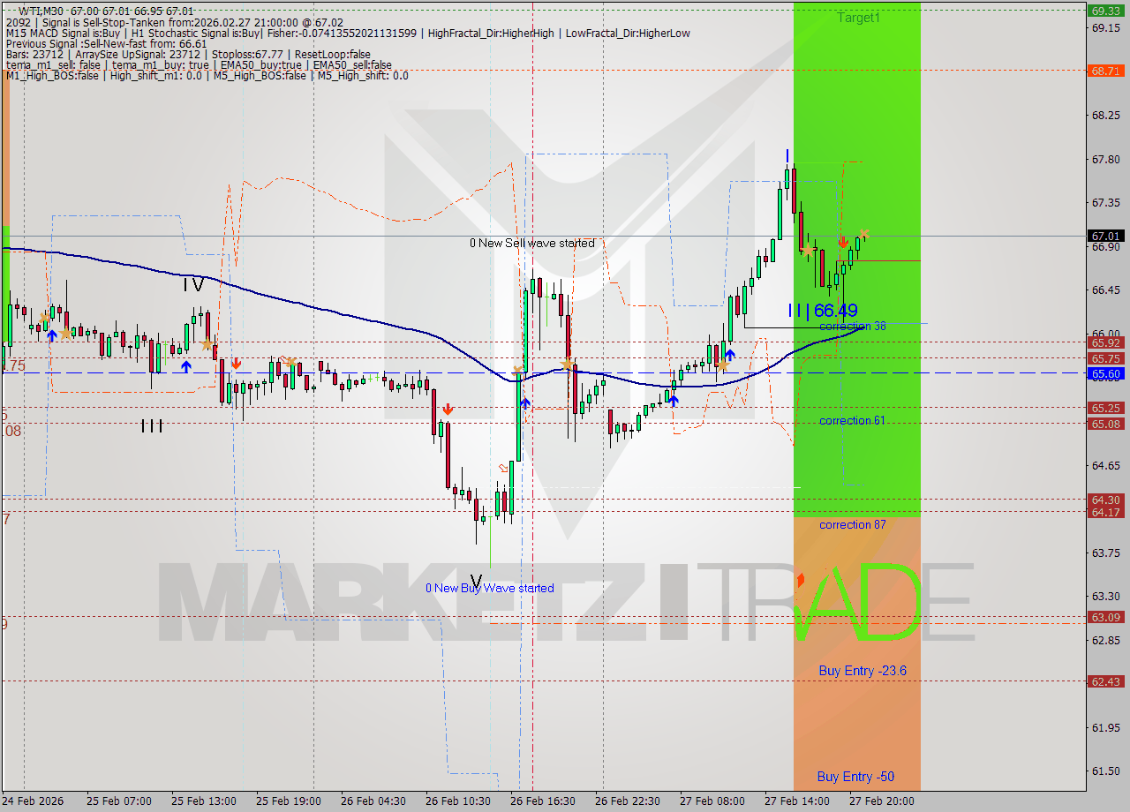This screenshot has width=1130, height=812.
Task: Click the red diamond marker inside the orange zone
Action: pyautogui.click(x=801, y=580)
